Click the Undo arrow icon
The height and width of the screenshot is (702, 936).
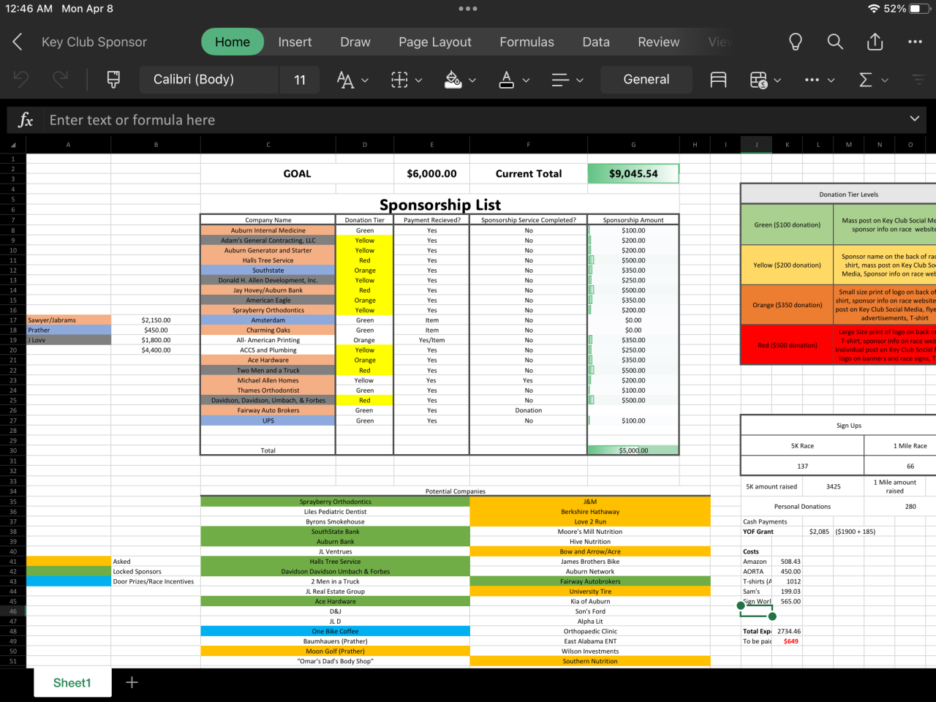(21, 80)
